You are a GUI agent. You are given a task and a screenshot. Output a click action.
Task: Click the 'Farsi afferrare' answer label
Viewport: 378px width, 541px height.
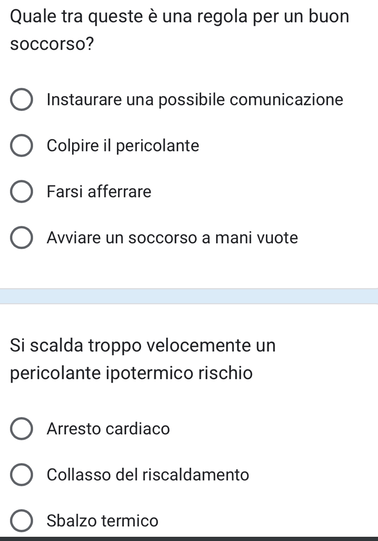[99, 192]
